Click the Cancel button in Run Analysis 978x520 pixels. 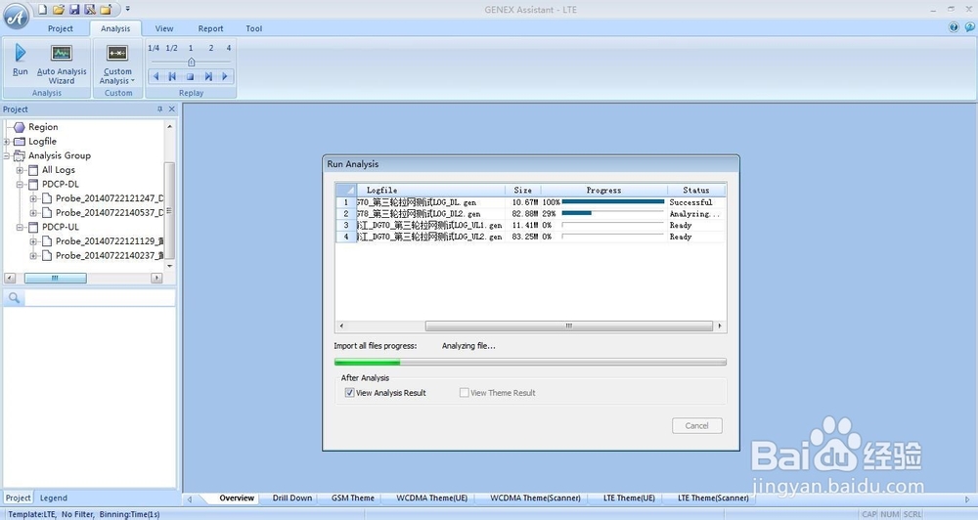tap(697, 426)
